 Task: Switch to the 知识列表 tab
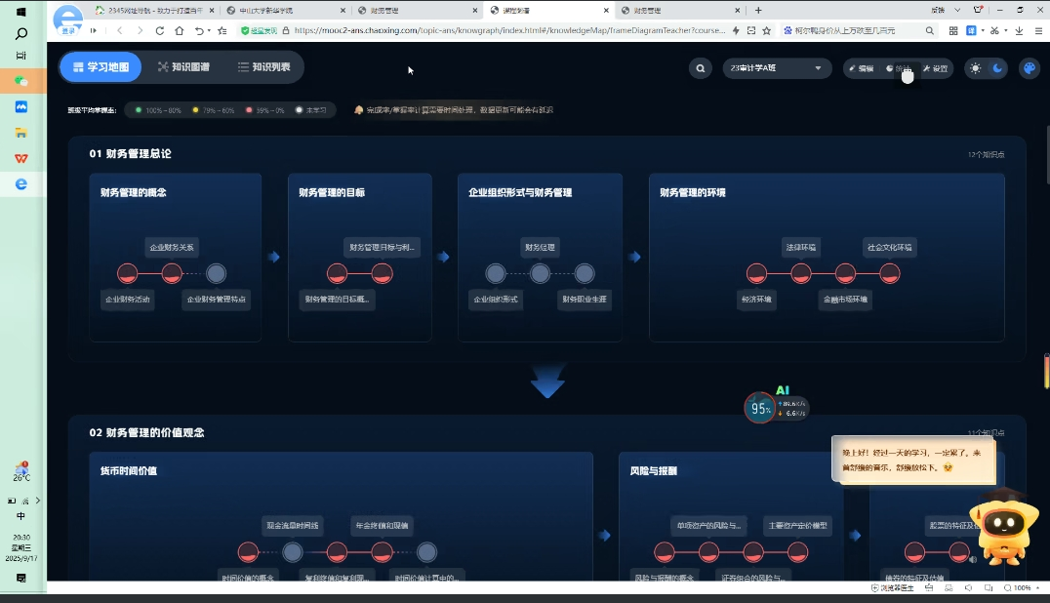coord(263,67)
